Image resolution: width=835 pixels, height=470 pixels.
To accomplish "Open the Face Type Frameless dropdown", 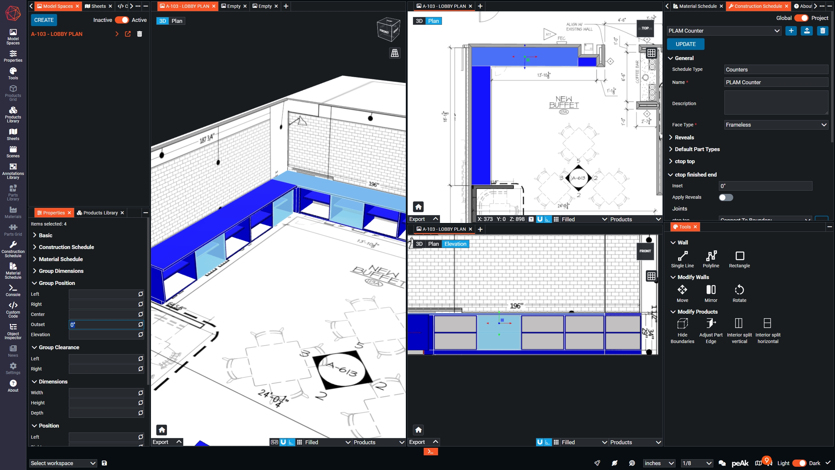I will click(x=776, y=125).
